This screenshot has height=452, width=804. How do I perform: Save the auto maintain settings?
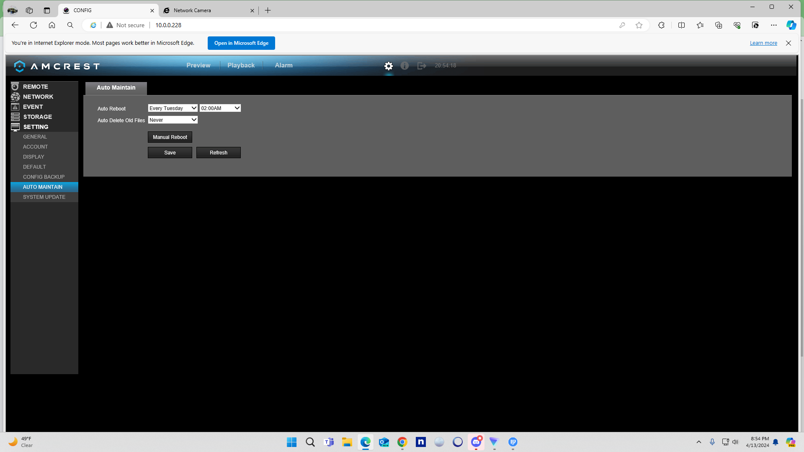click(x=170, y=153)
